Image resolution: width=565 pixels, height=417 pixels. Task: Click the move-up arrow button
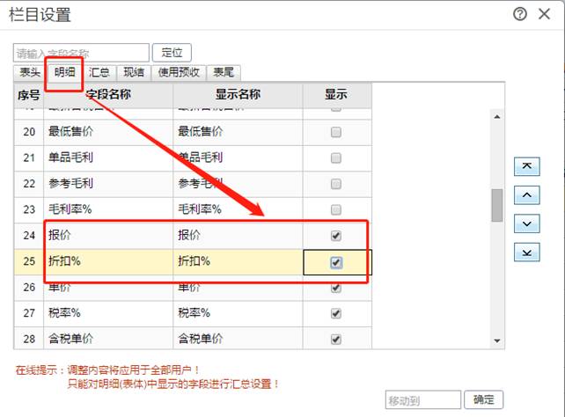point(525,194)
